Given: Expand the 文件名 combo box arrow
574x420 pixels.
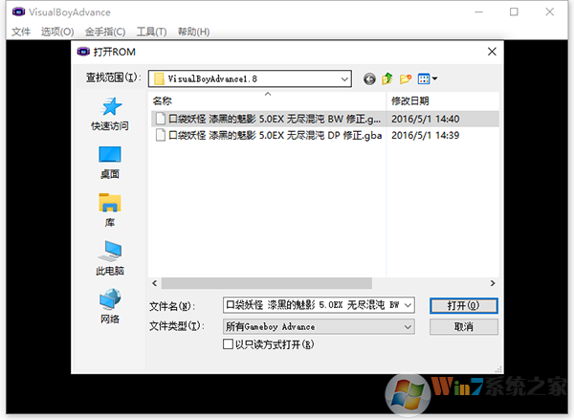Looking at the screenshot, I should (408, 305).
